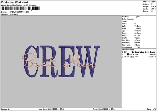Viewport: 157px width, 111px height.
Task: Click the pink thread color swatch
Action: click(x=128, y=57)
